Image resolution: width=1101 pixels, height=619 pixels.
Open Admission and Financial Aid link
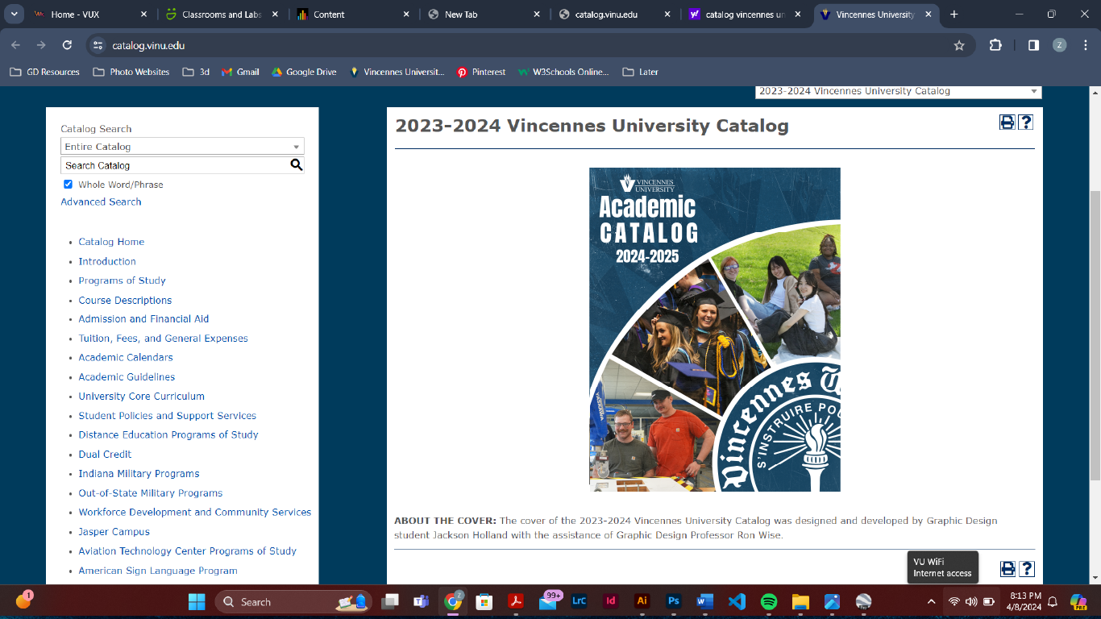click(x=143, y=319)
